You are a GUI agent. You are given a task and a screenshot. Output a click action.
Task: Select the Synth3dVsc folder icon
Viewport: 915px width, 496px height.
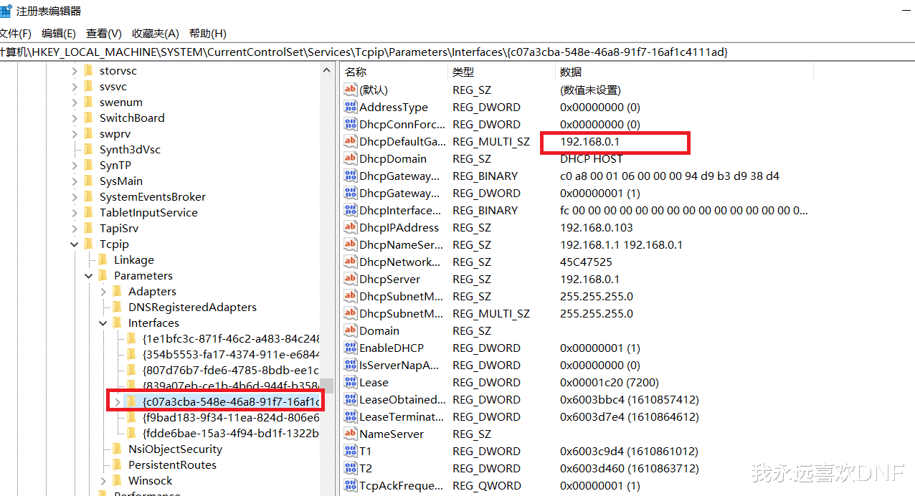click(x=89, y=150)
